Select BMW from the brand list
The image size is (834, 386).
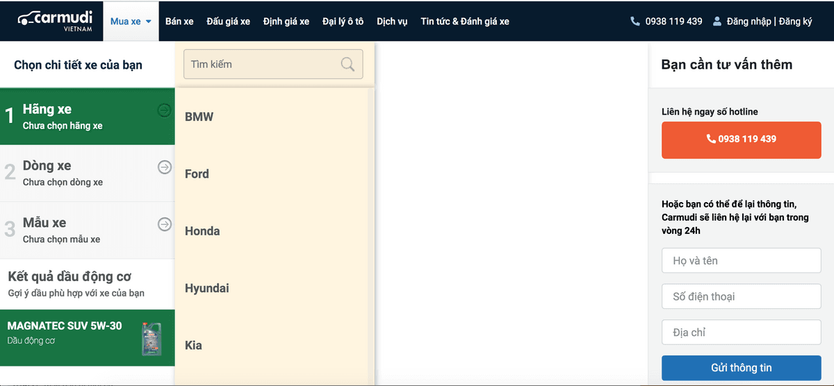click(x=199, y=117)
